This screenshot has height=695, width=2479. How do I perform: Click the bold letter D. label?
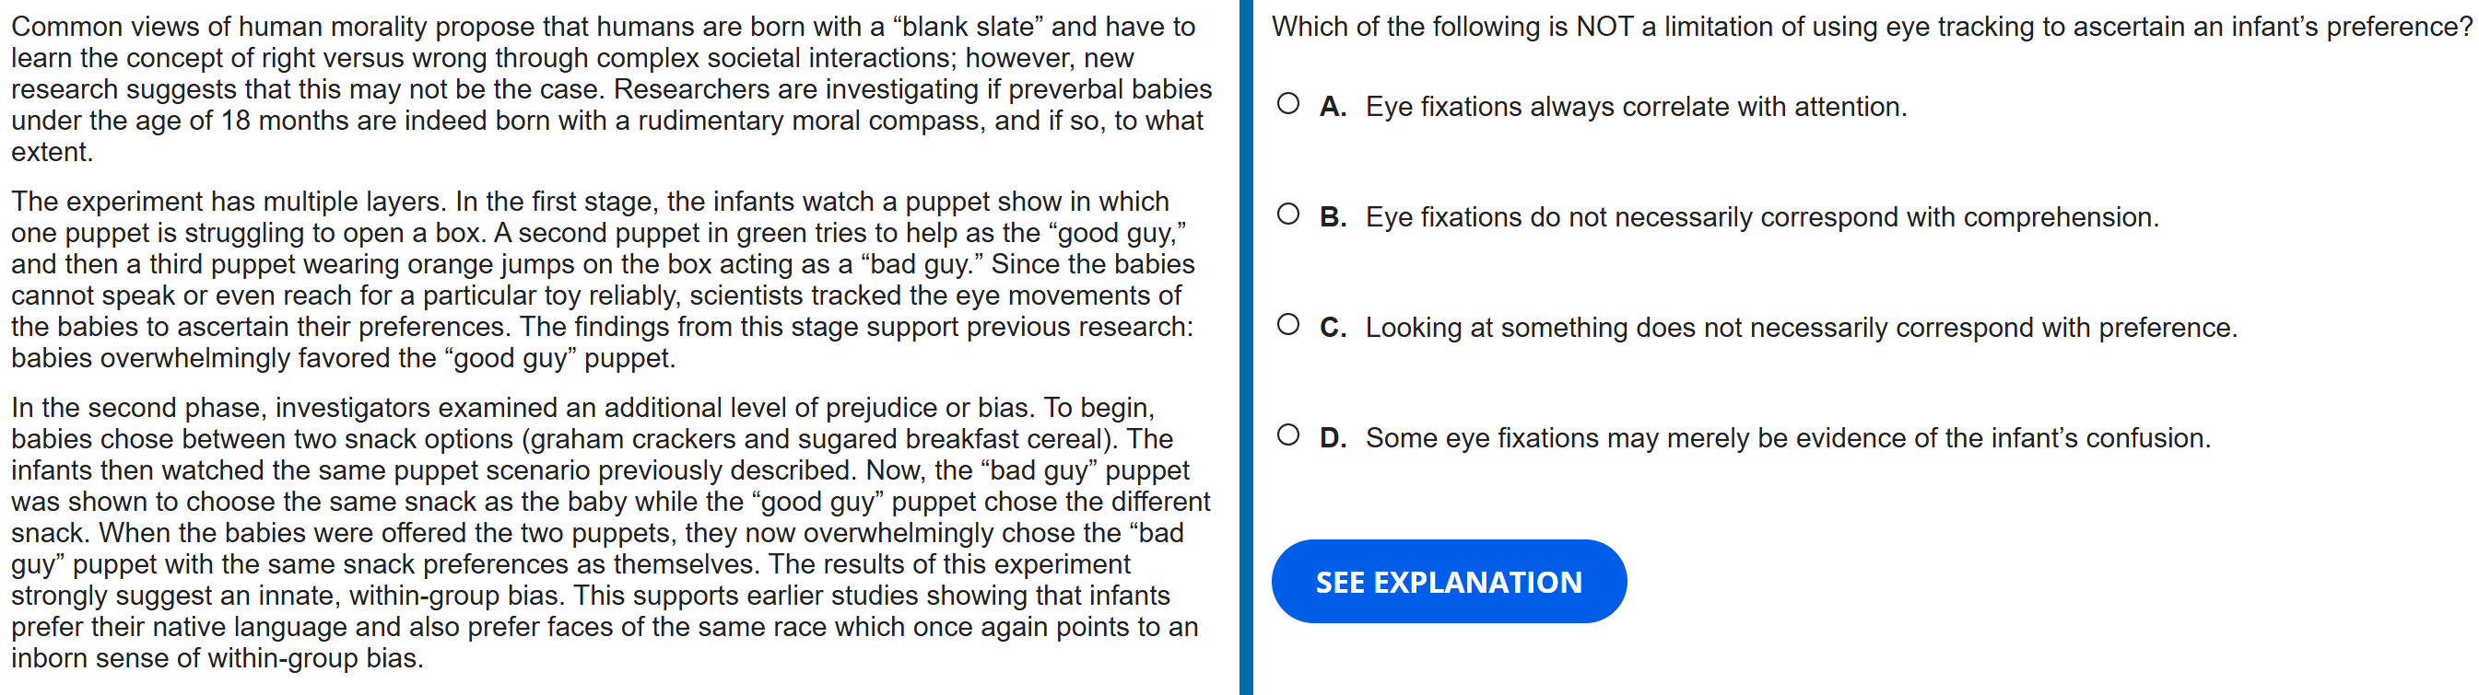(1332, 438)
